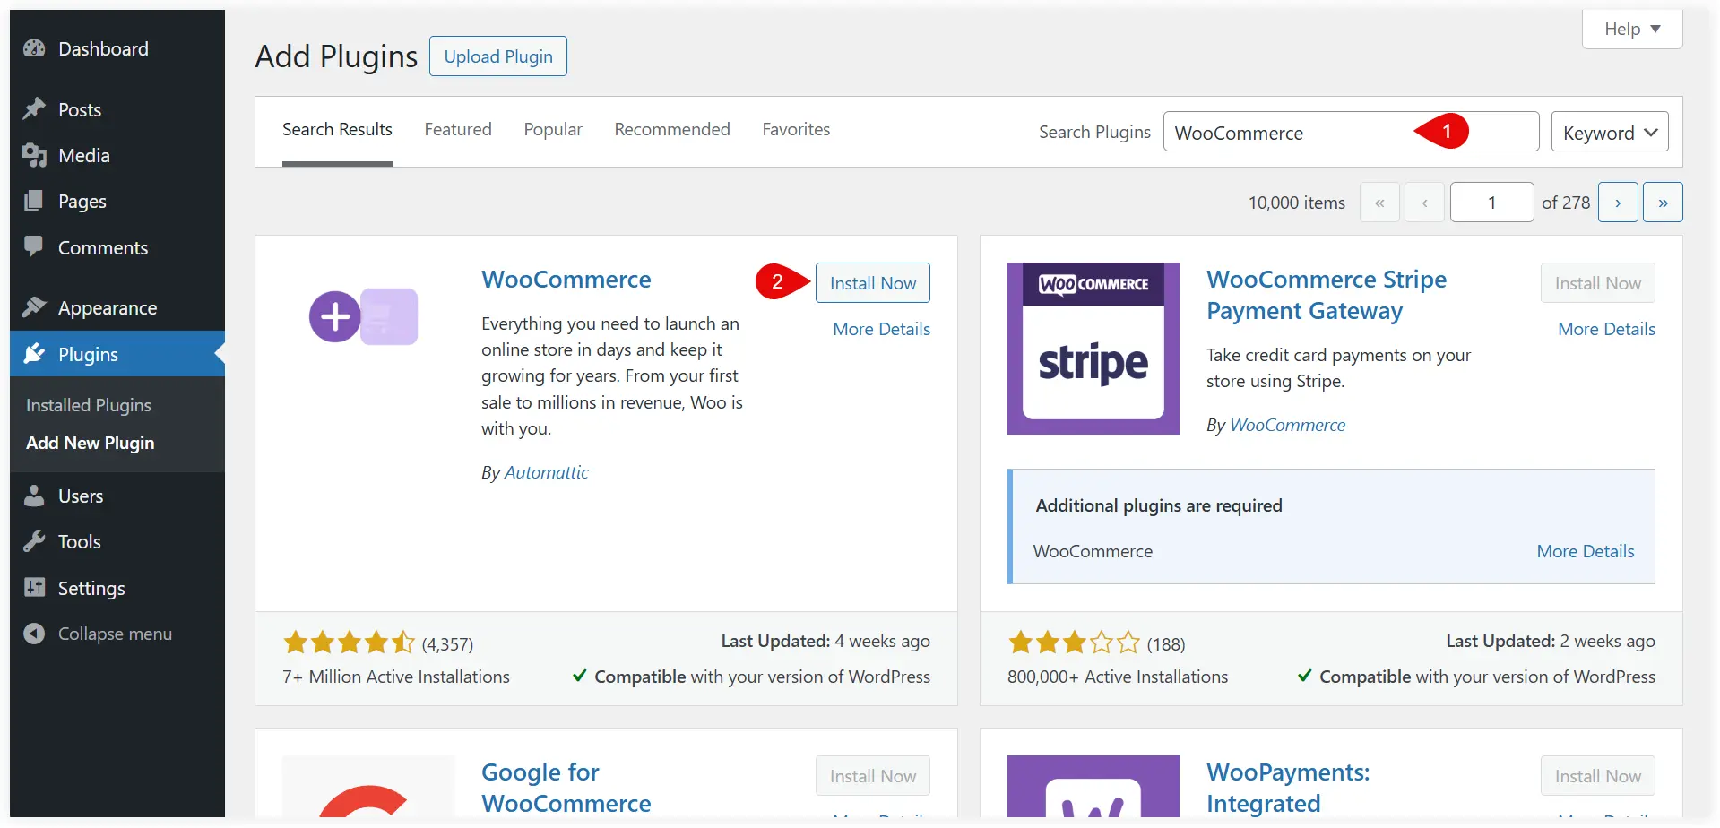This screenshot has height=828, width=1720.
Task: Open the WooCommerce author link under Stripe
Action: (1288, 425)
